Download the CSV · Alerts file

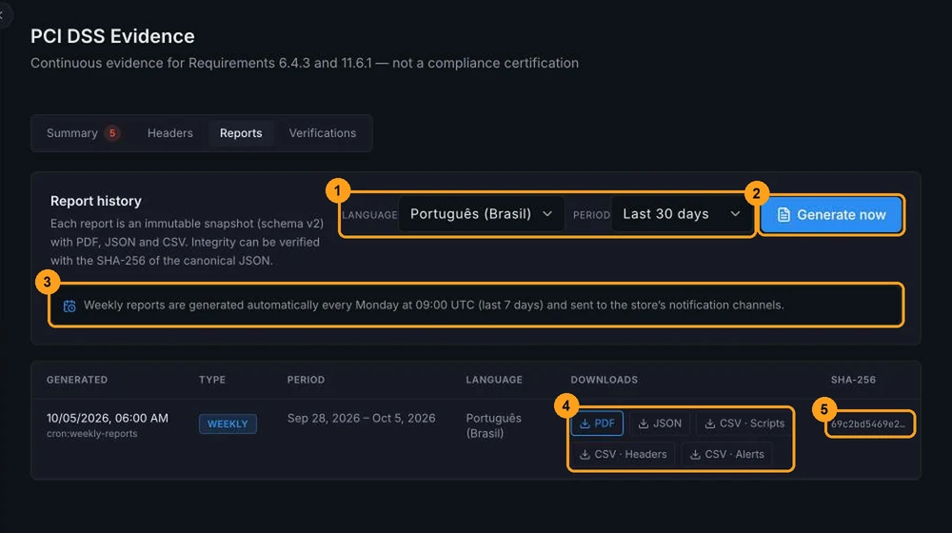pos(726,454)
